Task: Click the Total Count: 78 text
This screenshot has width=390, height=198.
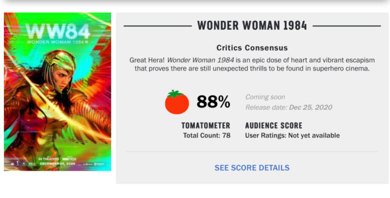Action: point(207,135)
